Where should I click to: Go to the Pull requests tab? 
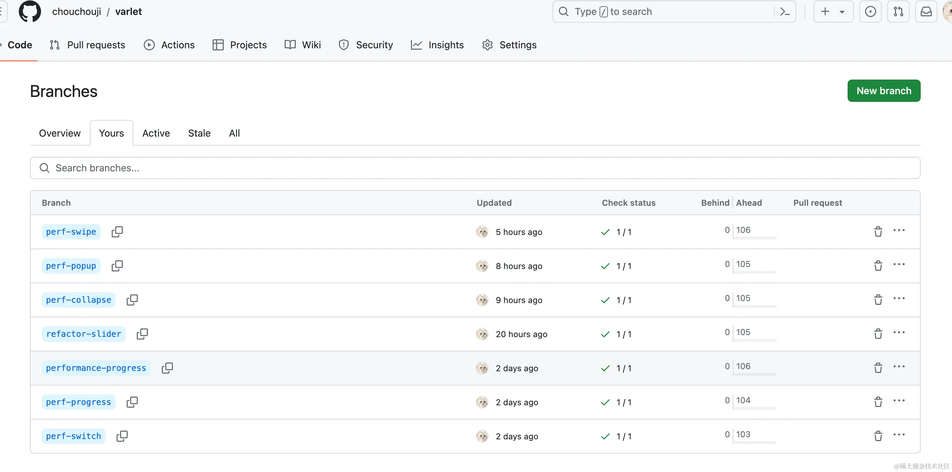[x=87, y=45]
